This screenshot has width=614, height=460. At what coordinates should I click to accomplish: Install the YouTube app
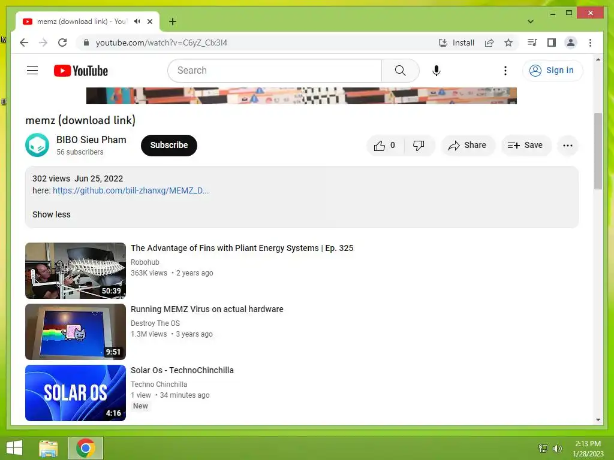456,43
